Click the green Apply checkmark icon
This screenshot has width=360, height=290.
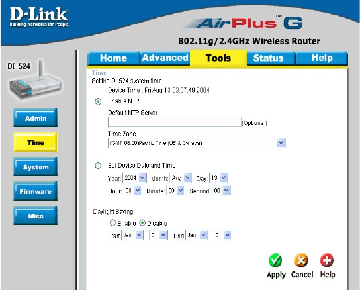coord(275,260)
